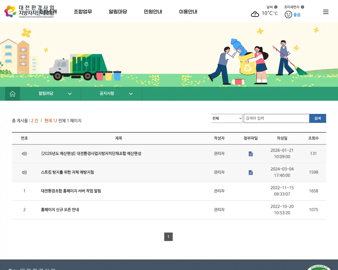Click the smiley 좋음 air quality icon

coord(288,15)
